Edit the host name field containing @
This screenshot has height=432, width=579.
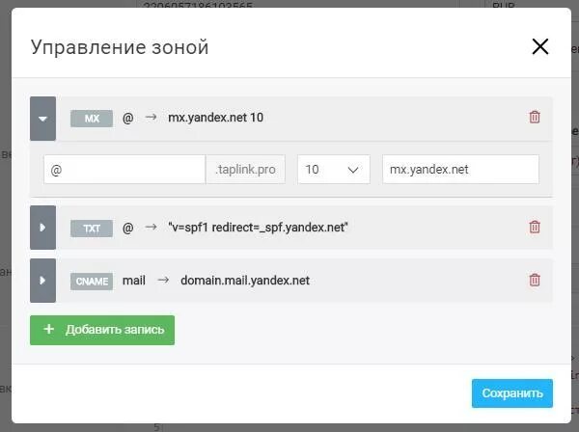tap(124, 169)
